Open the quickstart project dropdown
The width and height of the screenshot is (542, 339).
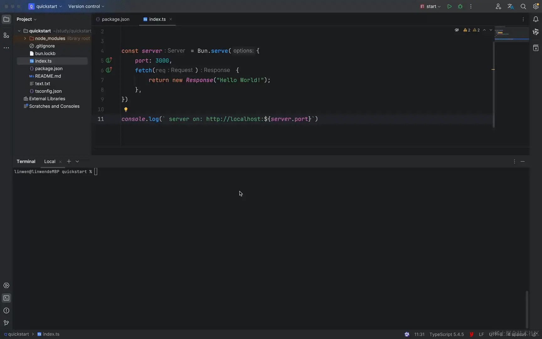(45, 6)
